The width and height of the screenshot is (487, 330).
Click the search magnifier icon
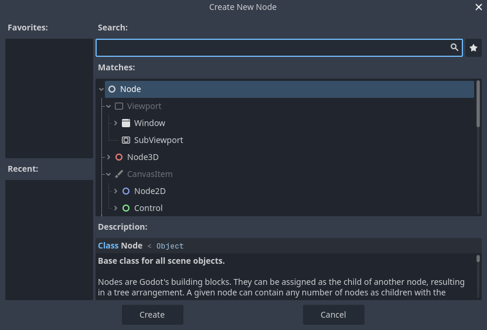454,48
